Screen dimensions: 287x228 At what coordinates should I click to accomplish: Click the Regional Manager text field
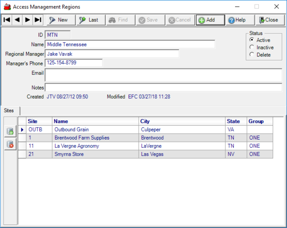tap(111, 54)
